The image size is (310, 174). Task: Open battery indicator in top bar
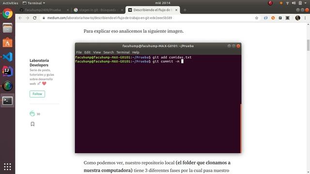[300, 3]
